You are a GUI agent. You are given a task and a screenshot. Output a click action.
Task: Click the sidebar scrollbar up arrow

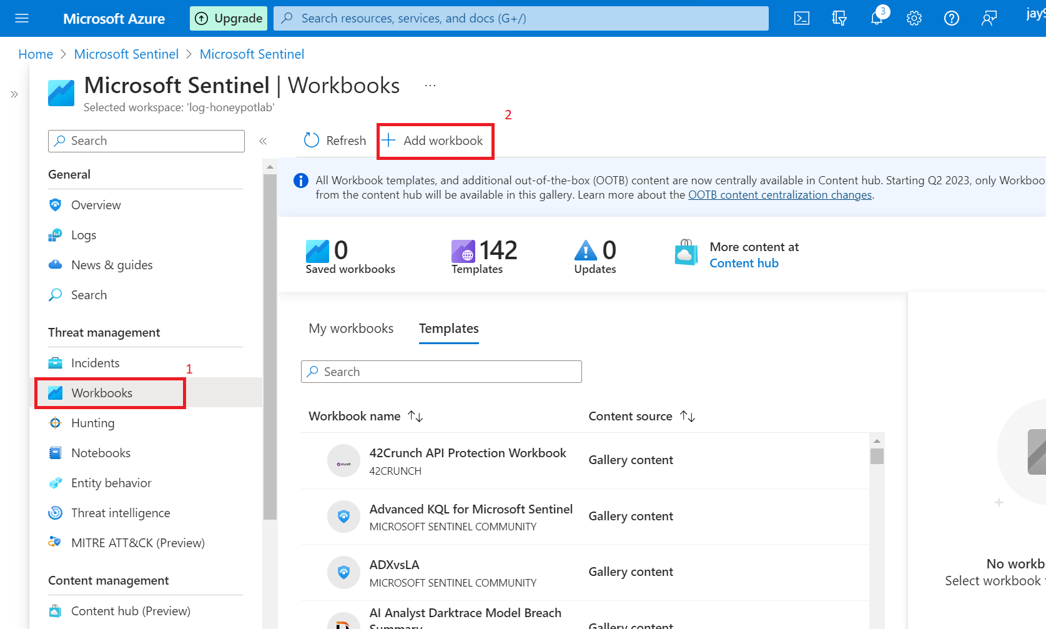tap(270, 167)
